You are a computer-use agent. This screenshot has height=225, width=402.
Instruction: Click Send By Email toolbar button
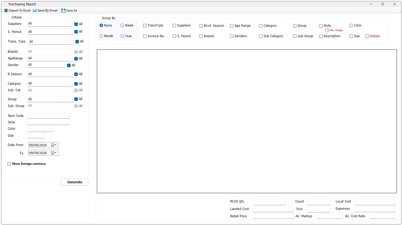coord(45,10)
